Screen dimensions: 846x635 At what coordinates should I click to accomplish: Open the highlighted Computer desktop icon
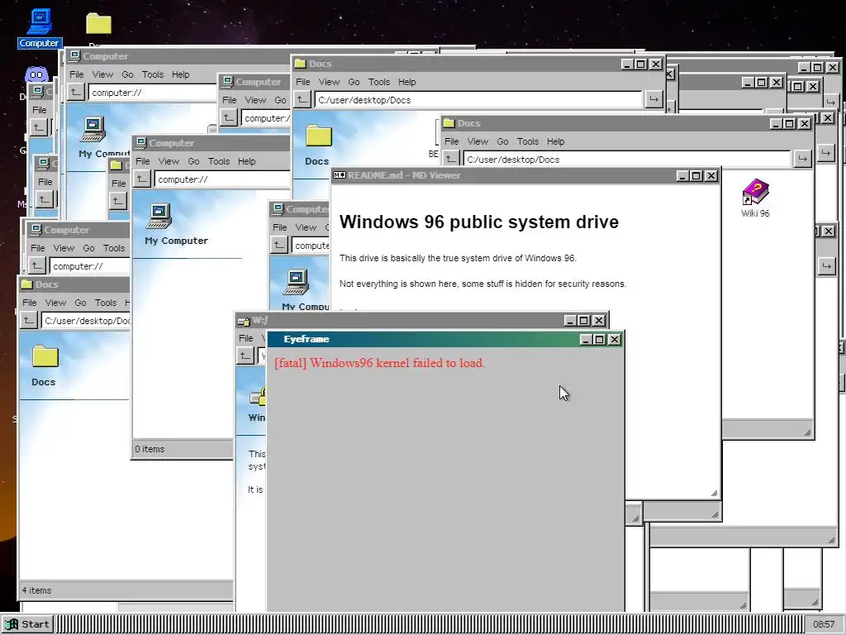coord(40,28)
